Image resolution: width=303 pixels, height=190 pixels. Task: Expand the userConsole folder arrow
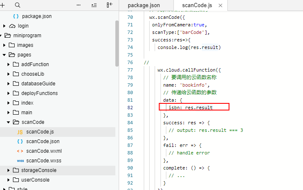pos(8,180)
